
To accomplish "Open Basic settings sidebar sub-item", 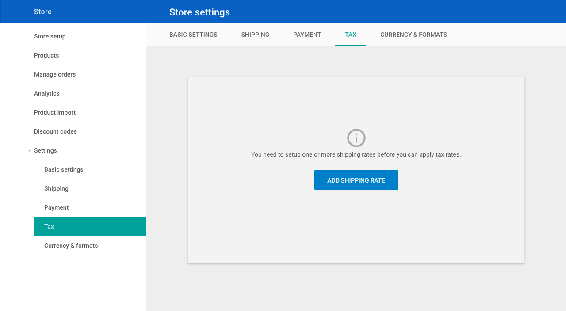I will [64, 169].
